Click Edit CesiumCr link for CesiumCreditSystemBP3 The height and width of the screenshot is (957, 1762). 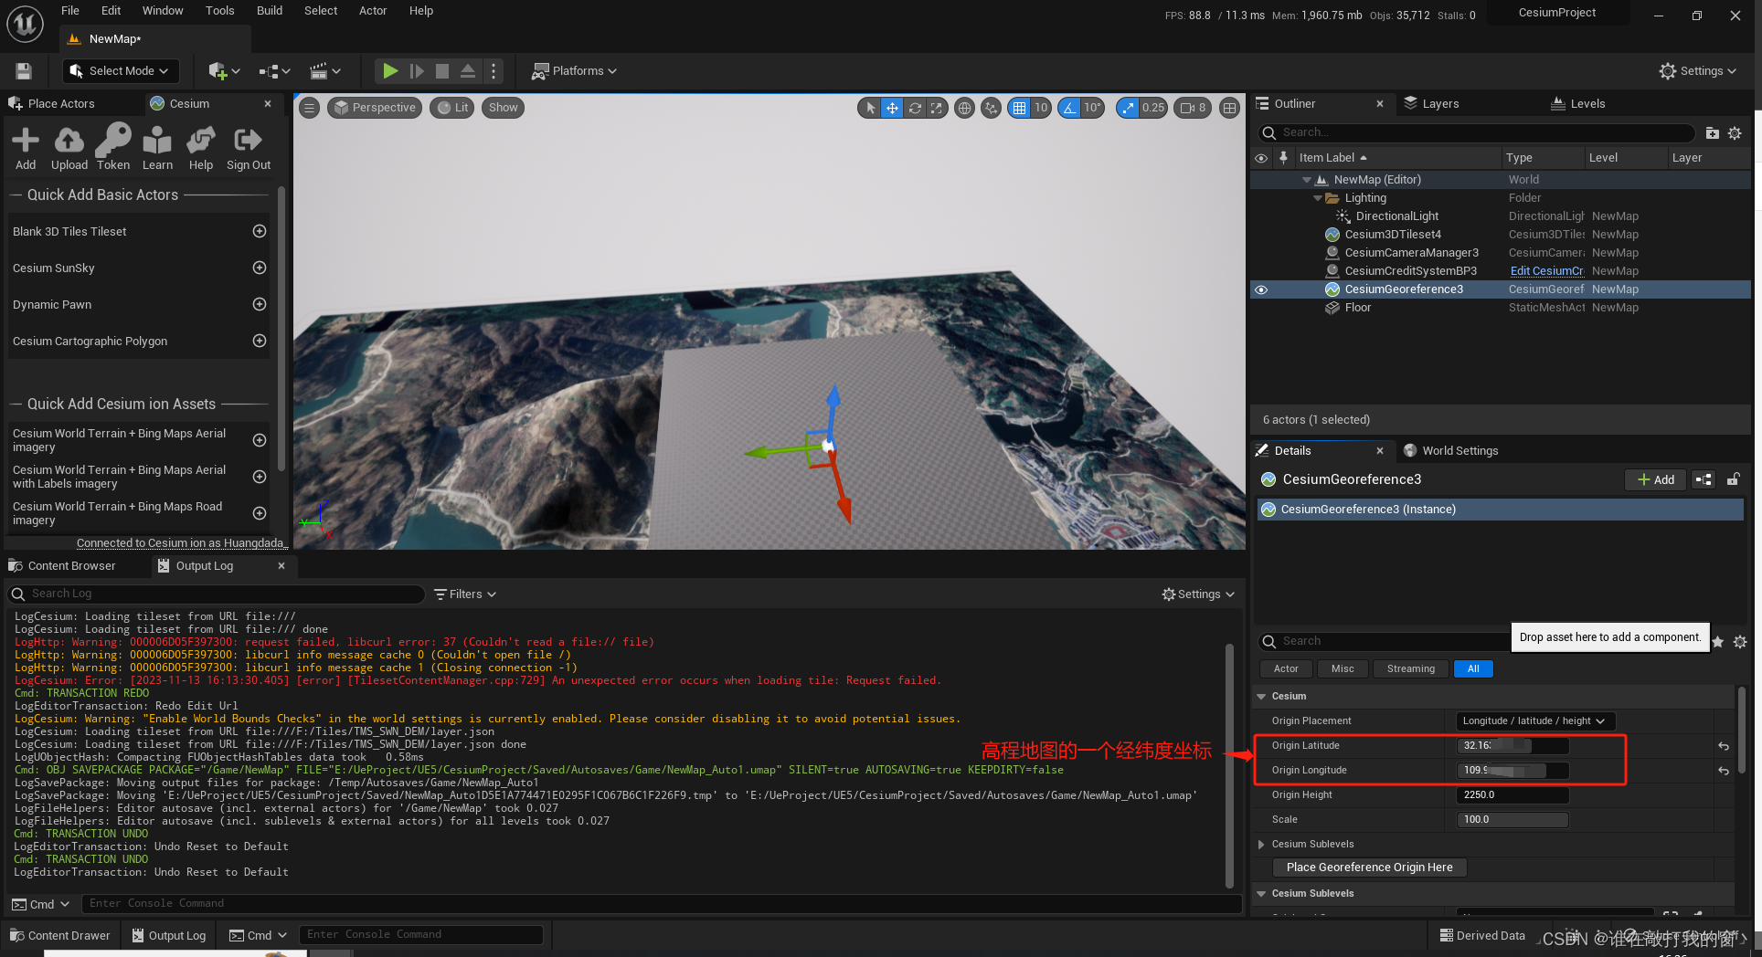pos(1546,270)
